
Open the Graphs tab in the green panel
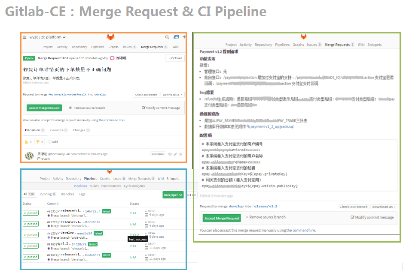pyautogui.click(x=298, y=45)
